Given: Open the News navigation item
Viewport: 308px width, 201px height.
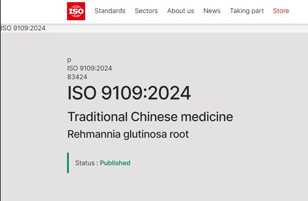Looking at the screenshot, I should click(212, 11).
